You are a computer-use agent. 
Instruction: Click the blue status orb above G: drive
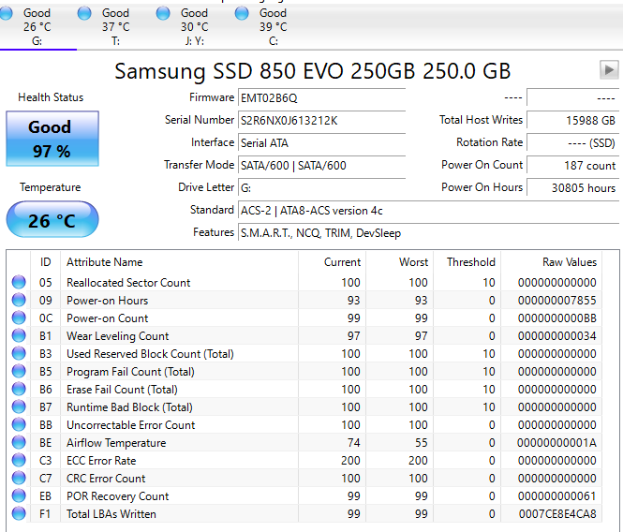coord(6,13)
